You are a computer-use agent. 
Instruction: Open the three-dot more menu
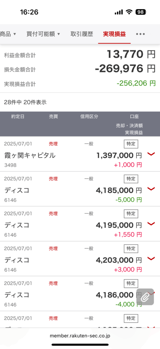click(x=140, y=34)
